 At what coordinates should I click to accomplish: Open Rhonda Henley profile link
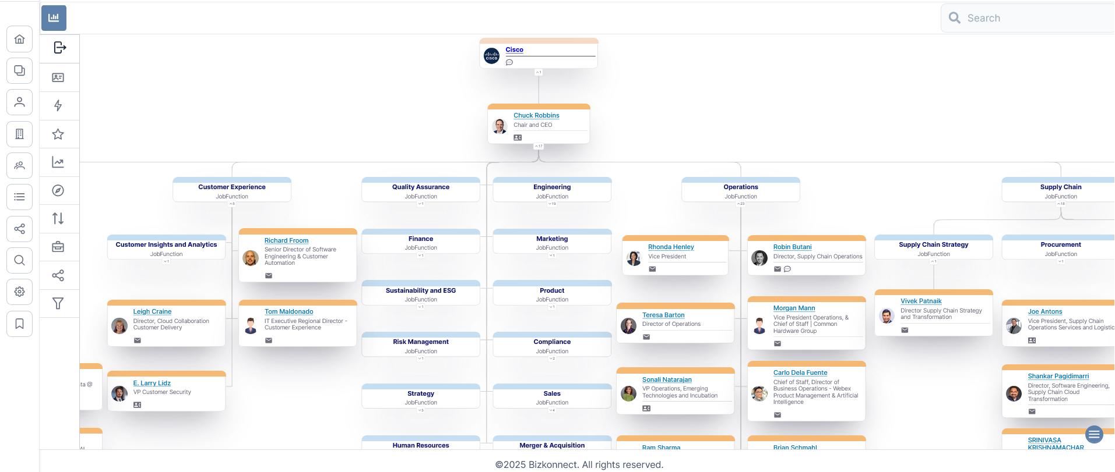(x=671, y=247)
